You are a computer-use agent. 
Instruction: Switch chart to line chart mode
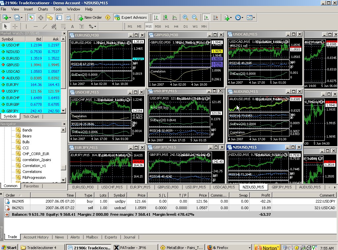point(175,17)
